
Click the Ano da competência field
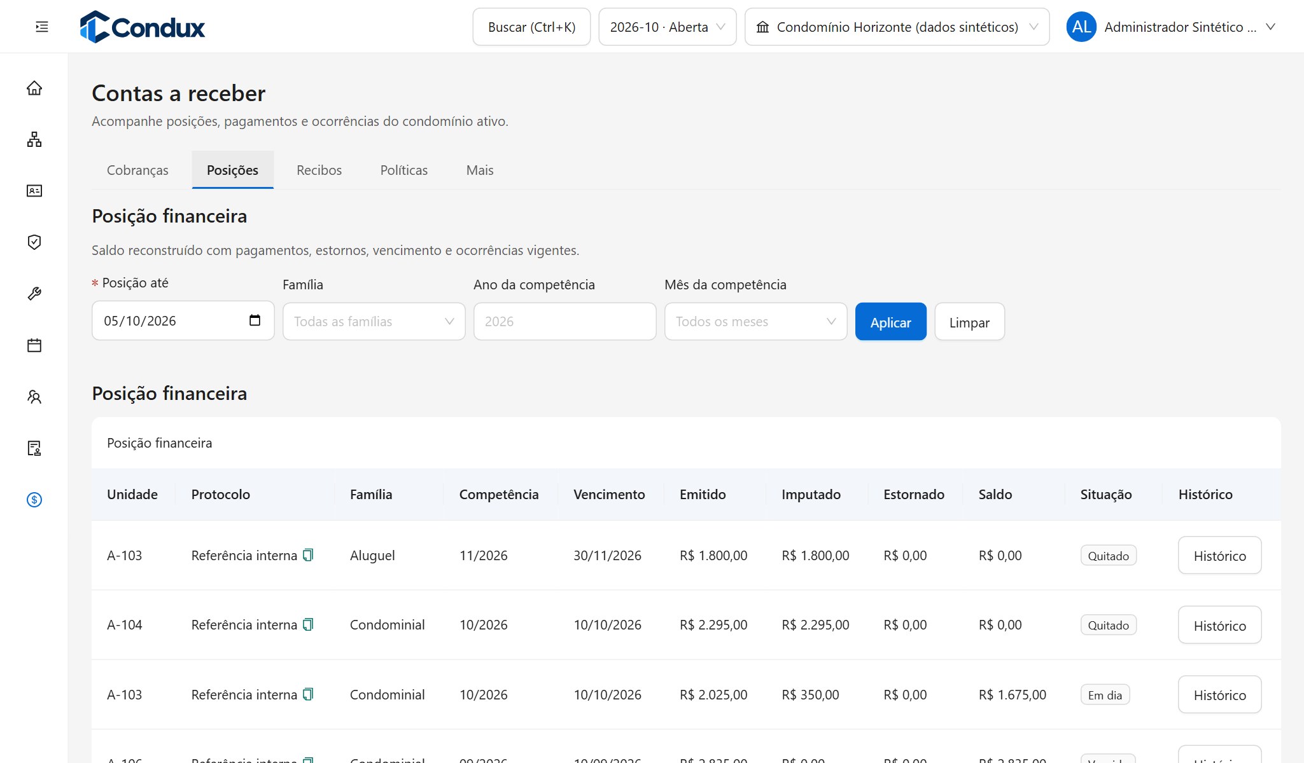pyautogui.click(x=565, y=322)
